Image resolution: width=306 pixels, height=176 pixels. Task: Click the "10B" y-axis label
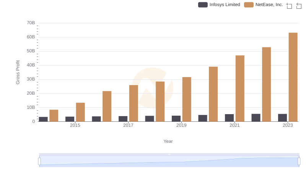pos(31,107)
